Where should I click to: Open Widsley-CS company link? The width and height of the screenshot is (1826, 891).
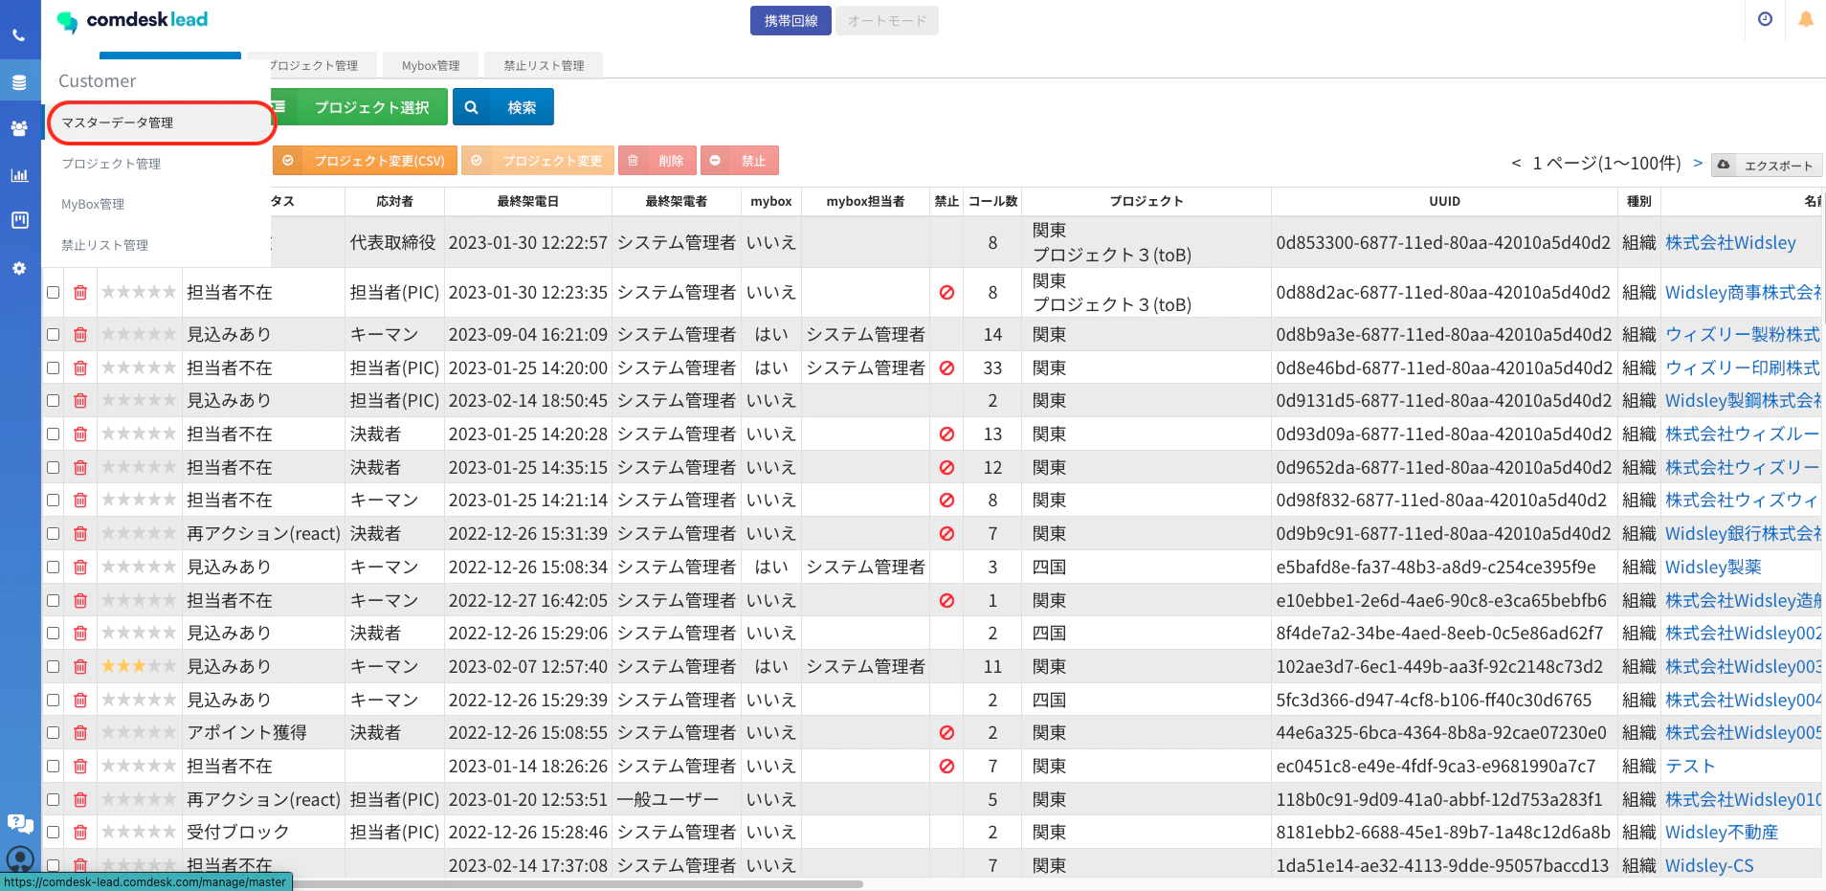pos(1709,866)
